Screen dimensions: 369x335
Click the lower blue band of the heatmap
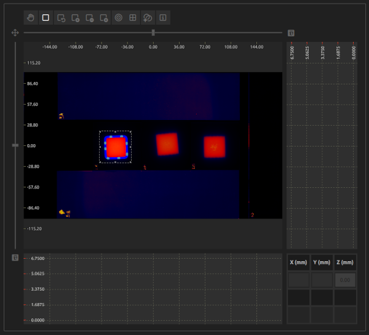click(148, 195)
